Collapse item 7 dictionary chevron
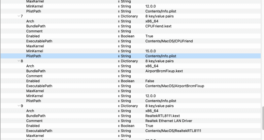The height and width of the screenshot is (140, 264). pyautogui.click(x=19, y=16)
